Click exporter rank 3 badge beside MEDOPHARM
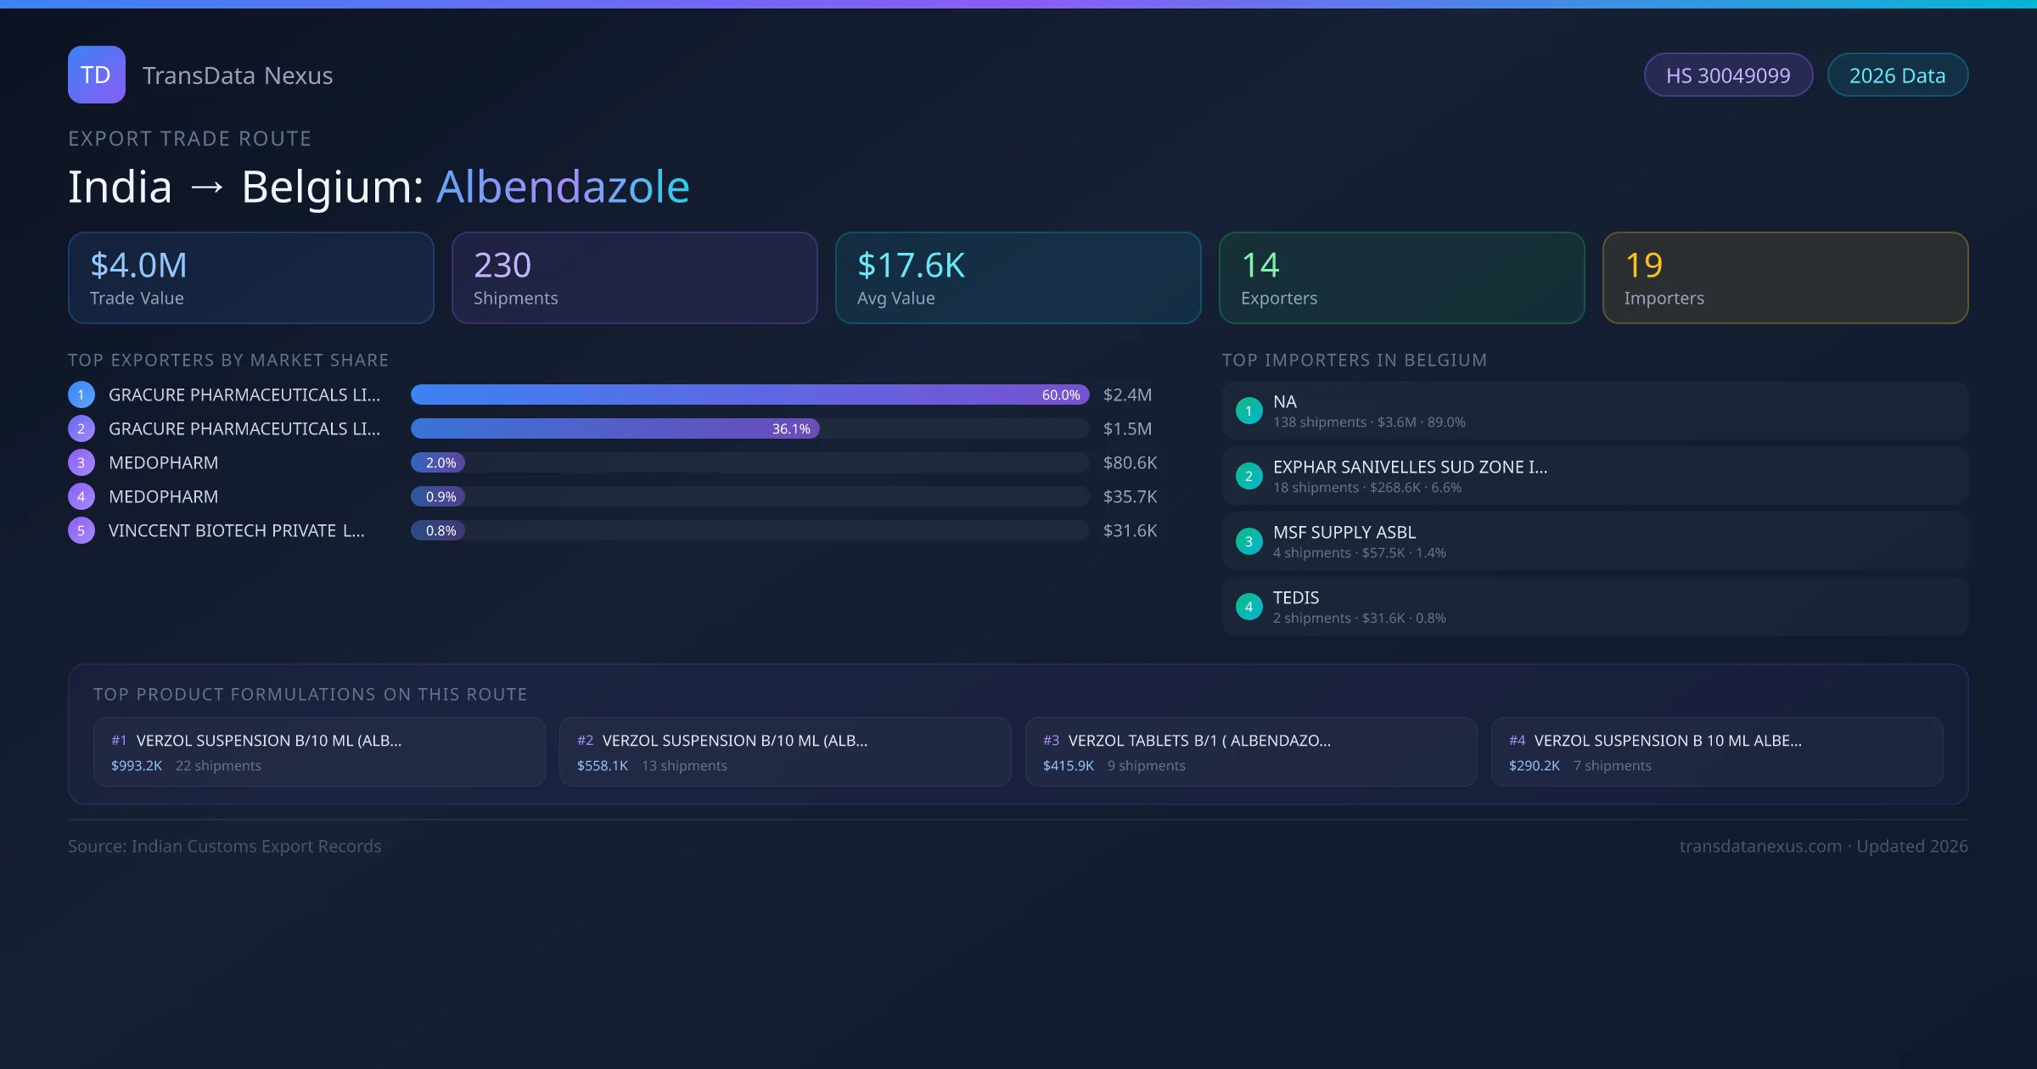Viewport: 2037px width, 1069px height. tap(81, 462)
